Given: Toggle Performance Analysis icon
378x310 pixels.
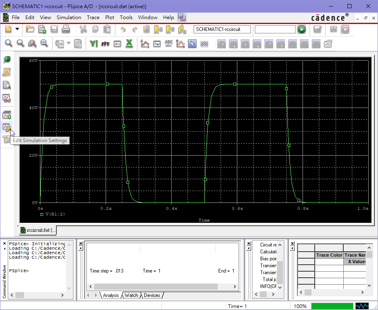Looking at the screenshot, I should pyautogui.click(x=117, y=44).
